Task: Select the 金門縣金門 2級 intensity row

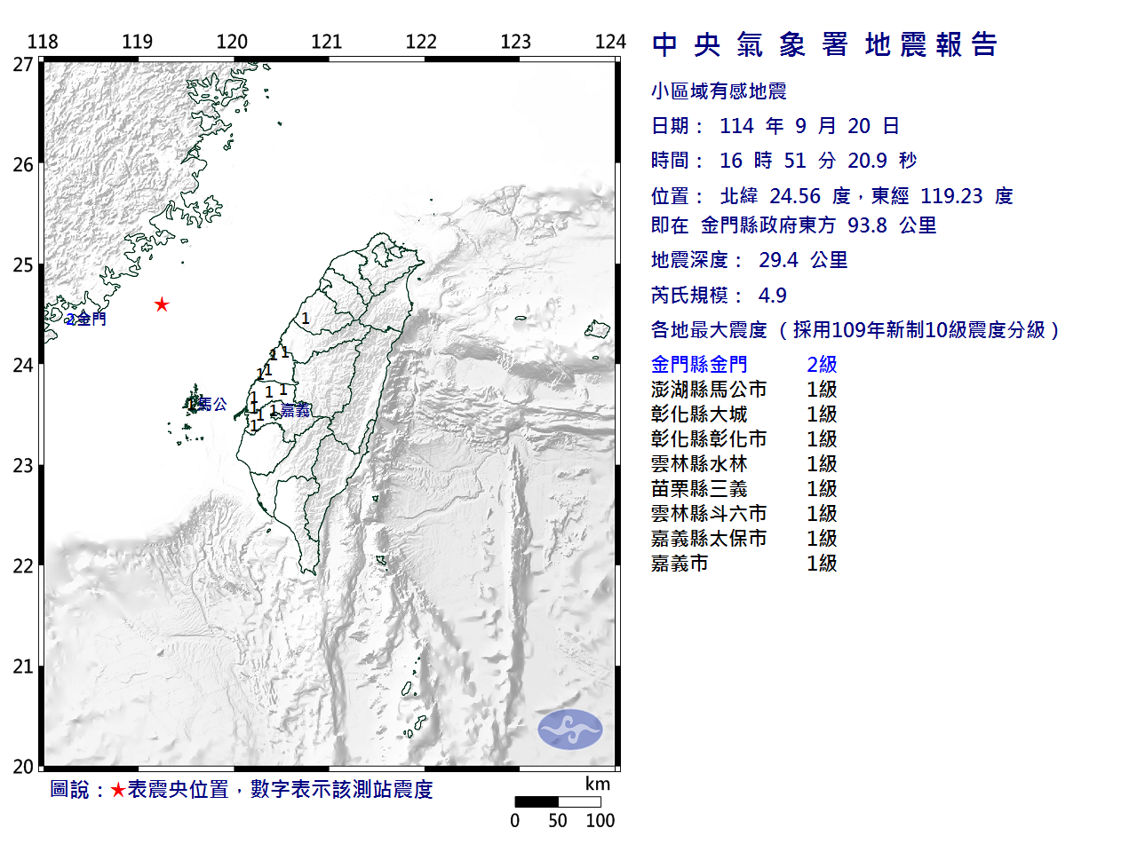Action: (x=743, y=364)
